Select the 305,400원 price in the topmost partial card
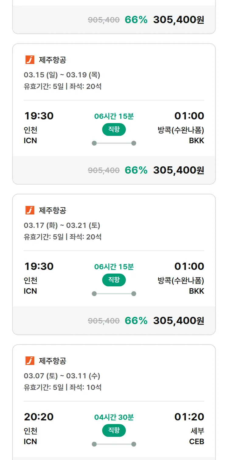Image resolution: width=228 pixels, height=460 pixels. coord(178,20)
